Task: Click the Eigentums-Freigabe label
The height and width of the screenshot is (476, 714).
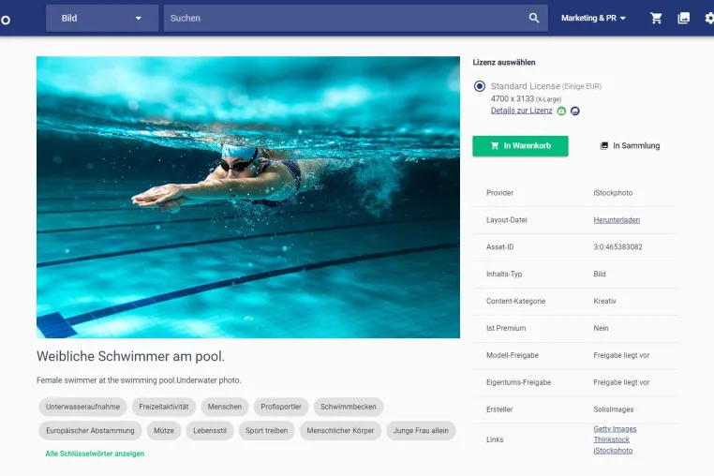Action: tap(519, 382)
